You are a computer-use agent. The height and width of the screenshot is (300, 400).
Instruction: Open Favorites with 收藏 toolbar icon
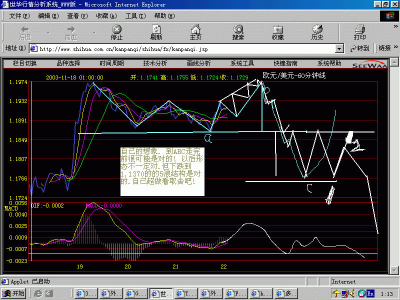click(x=278, y=32)
